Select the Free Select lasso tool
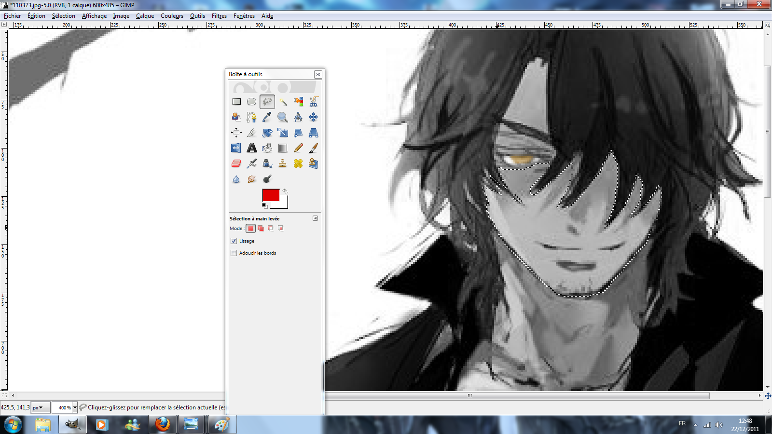Viewport: 772px width, 434px height. point(267,102)
